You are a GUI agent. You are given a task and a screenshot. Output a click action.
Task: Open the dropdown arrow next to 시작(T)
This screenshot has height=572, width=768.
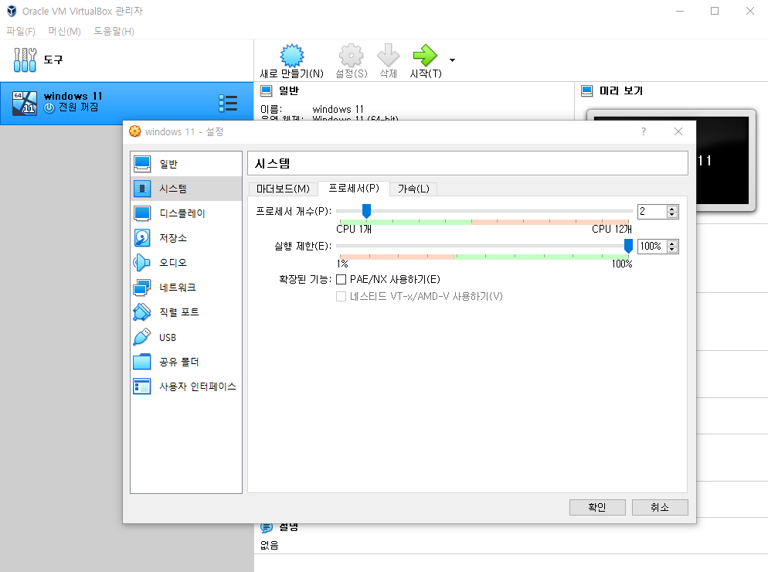coord(452,60)
